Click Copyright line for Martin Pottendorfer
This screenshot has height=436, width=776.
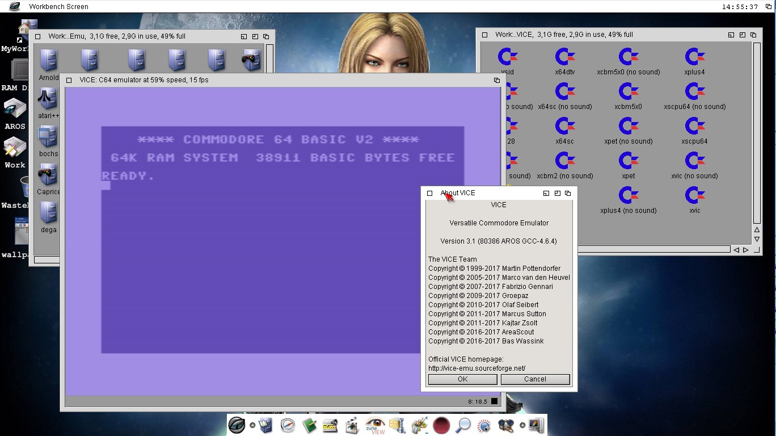click(494, 268)
